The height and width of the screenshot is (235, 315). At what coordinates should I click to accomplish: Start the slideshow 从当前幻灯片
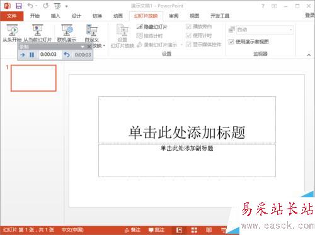tap(37, 33)
